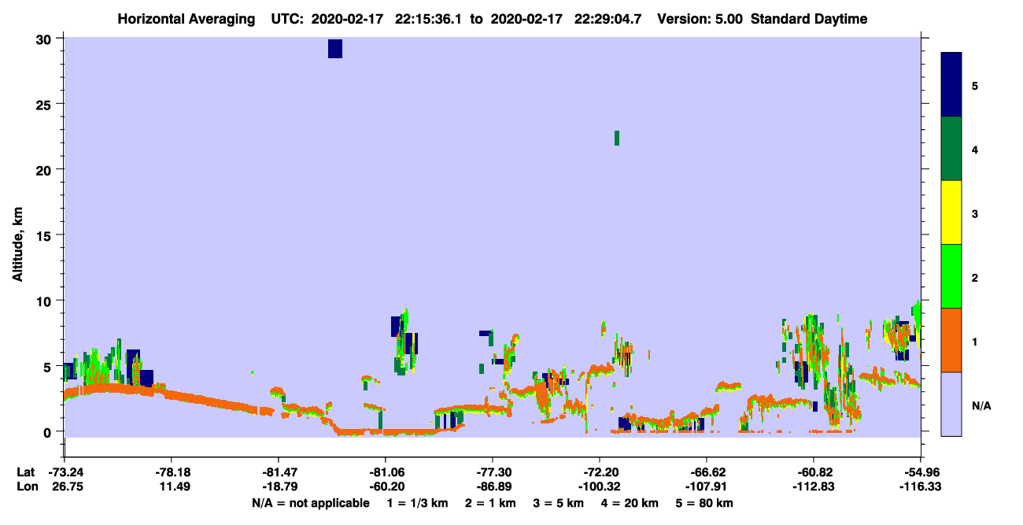Click the latitude value -66.62

click(707, 472)
